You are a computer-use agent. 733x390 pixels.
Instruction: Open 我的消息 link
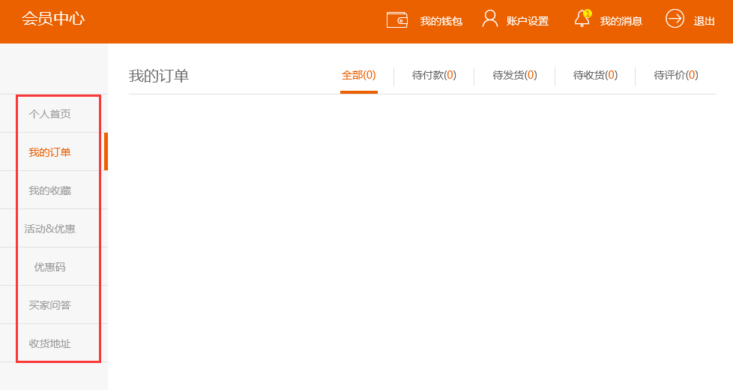coord(621,21)
